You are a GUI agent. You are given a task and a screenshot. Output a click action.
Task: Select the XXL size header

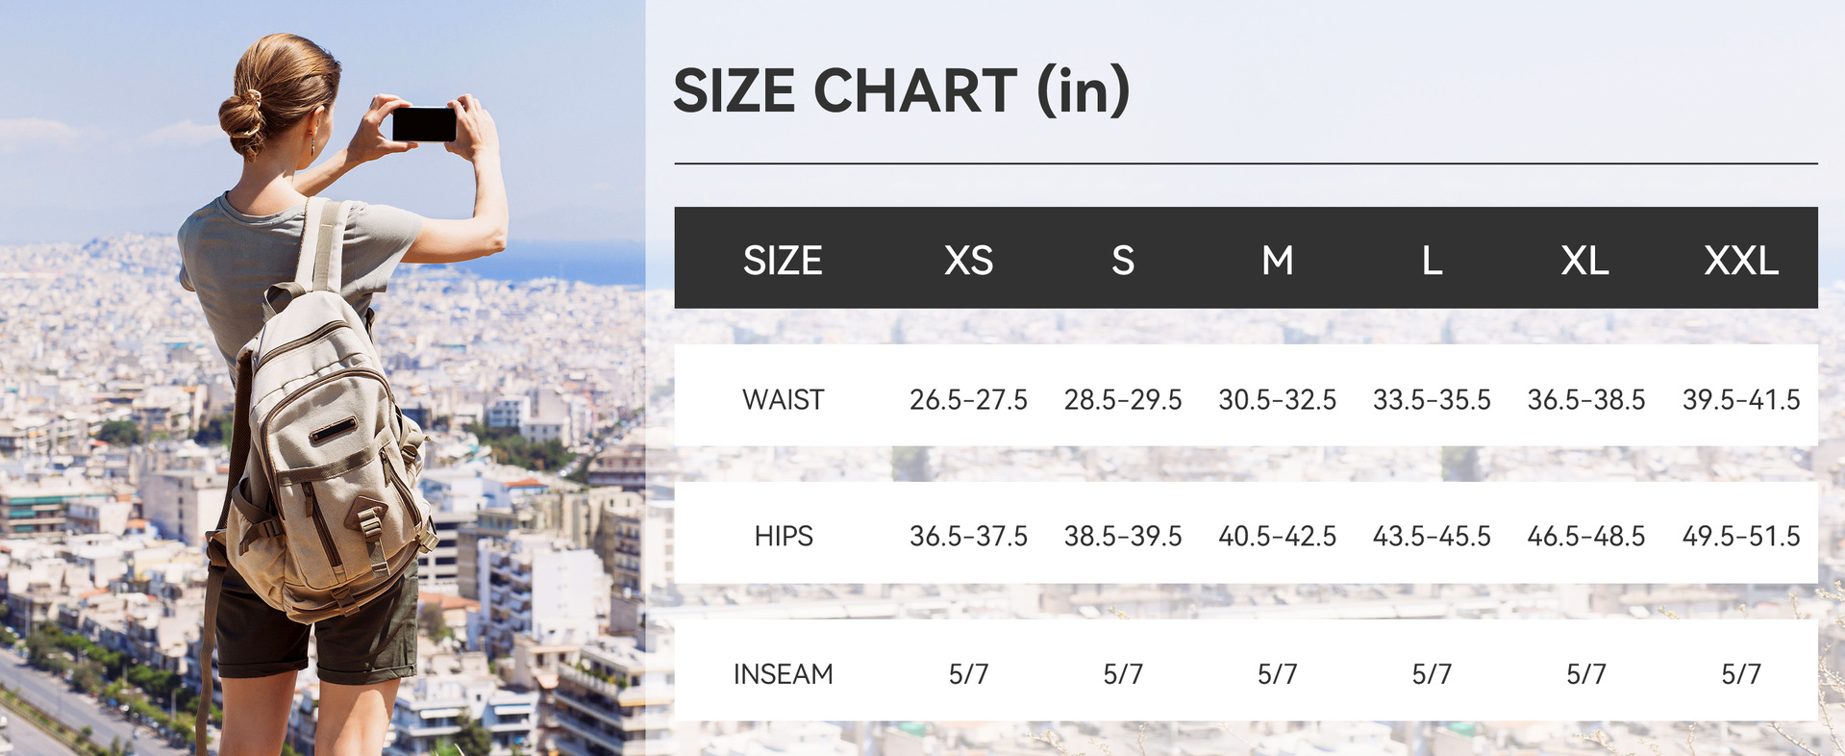1740,261
